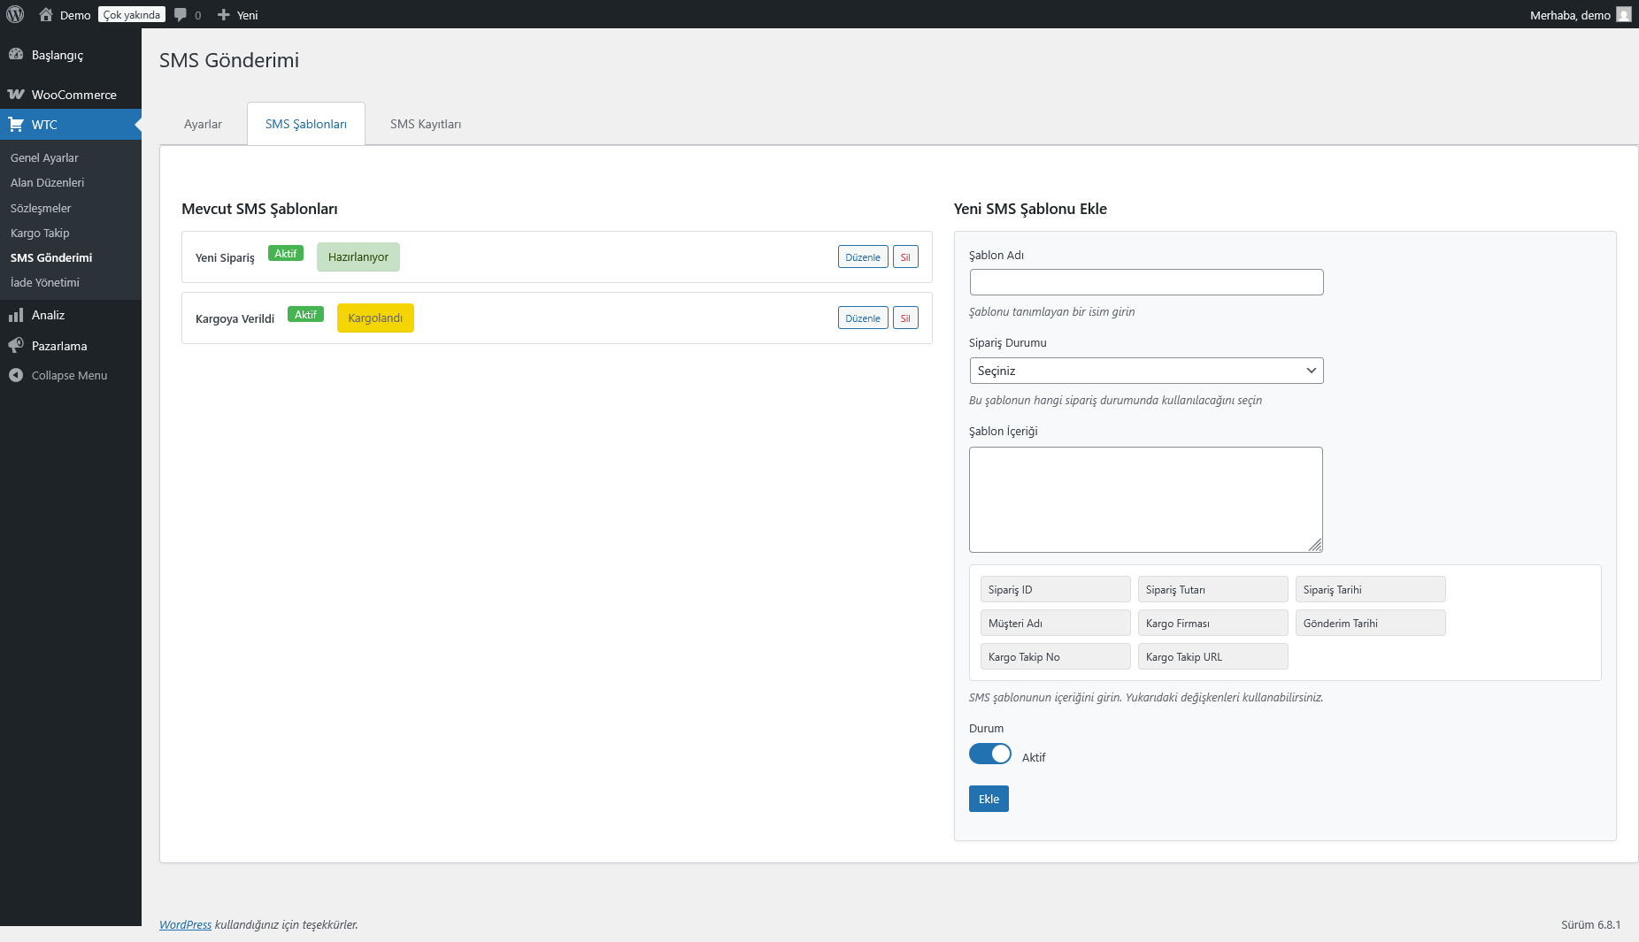This screenshot has width=1639, height=942.
Task: Insert the Kargo Firması variable
Action: click(1212, 623)
